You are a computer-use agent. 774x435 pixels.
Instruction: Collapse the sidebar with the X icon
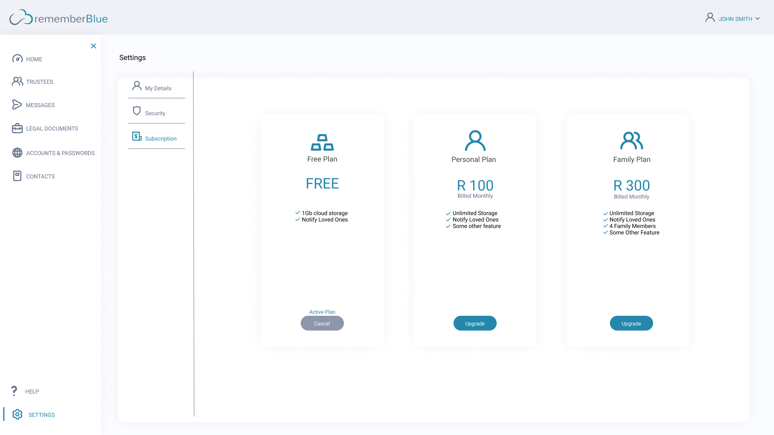[94, 46]
